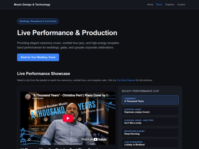Open the Music nav item
Image resolution: width=199 pixels, height=149 pixels.
(x=159, y=4)
